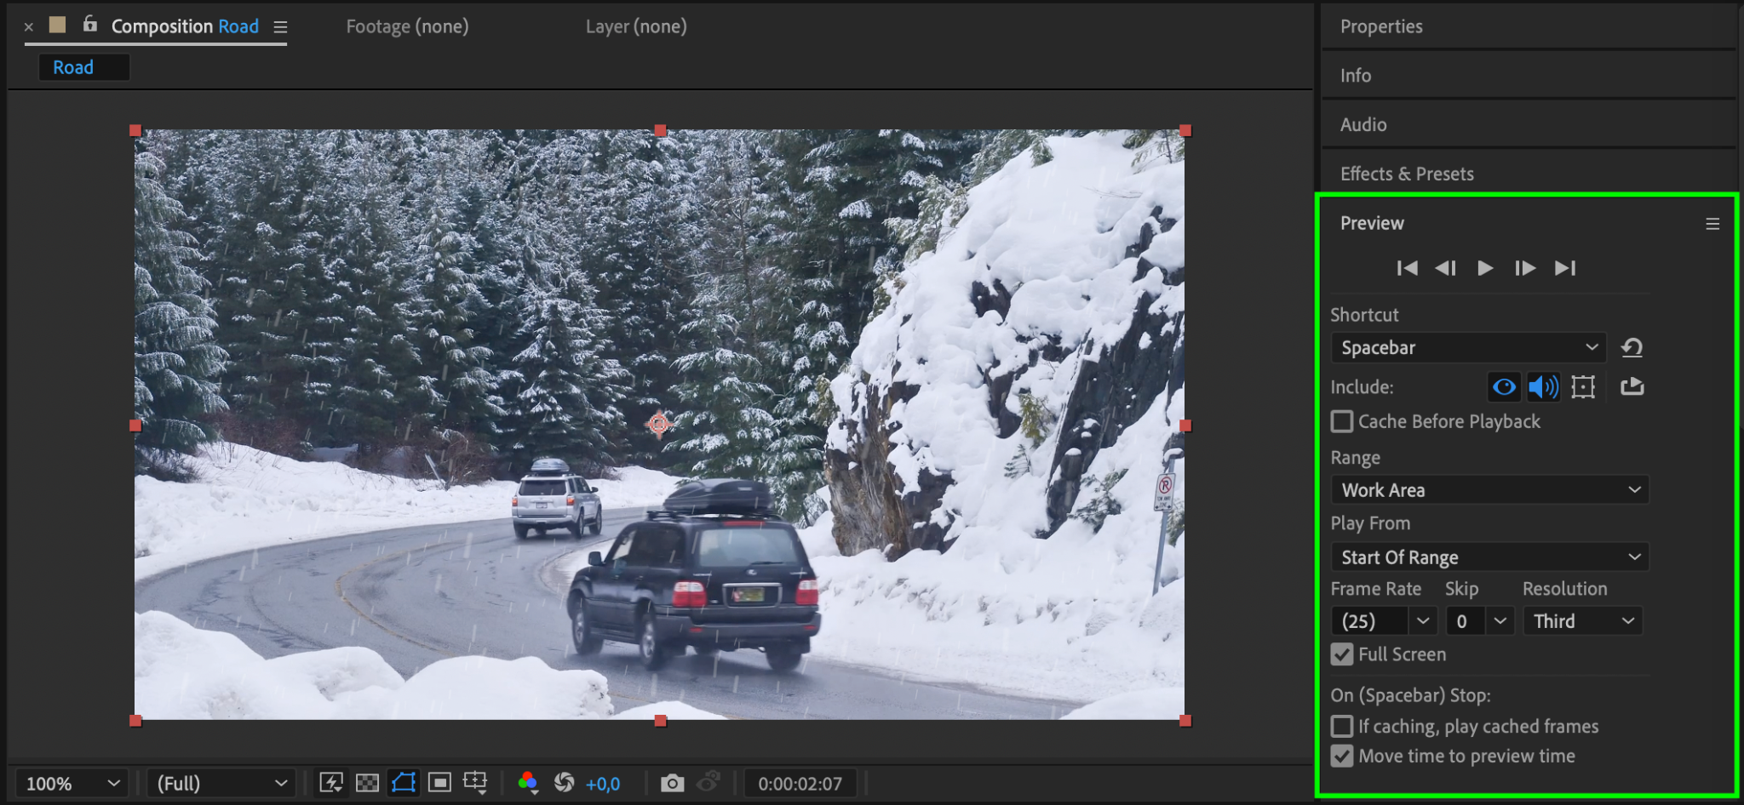
Task: Click the composition label color swatch
Action: [x=58, y=25]
